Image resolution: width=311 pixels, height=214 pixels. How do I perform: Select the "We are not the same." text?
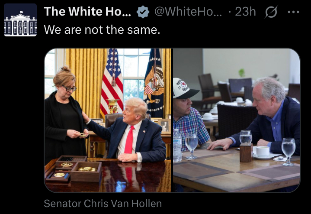pos(102,29)
